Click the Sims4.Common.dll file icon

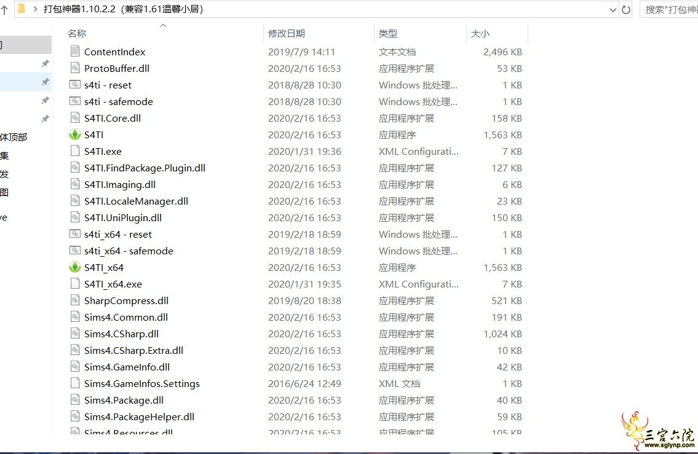[x=75, y=317]
